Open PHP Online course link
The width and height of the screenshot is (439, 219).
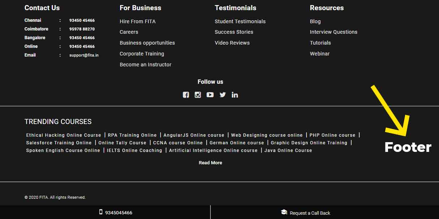click(x=332, y=135)
